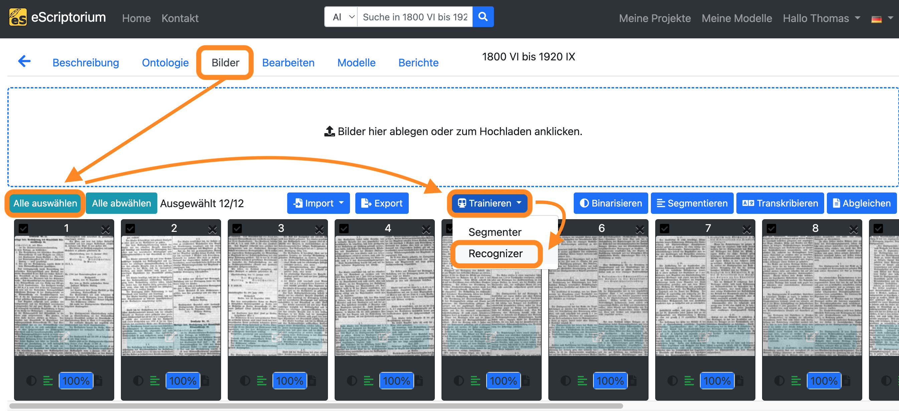Choose Recognizer from Trainieren menu

[496, 254]
